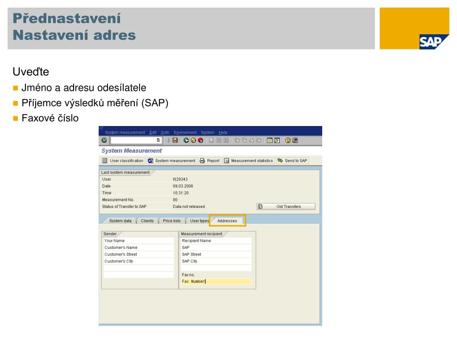Click the Data not released status

coord(189,207)
